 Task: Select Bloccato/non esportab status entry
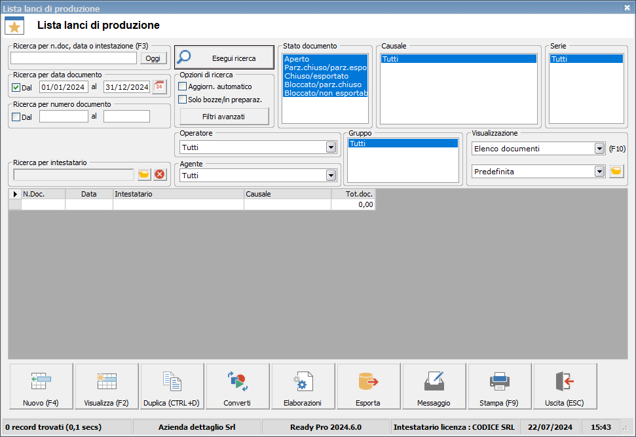click(326, 93)
